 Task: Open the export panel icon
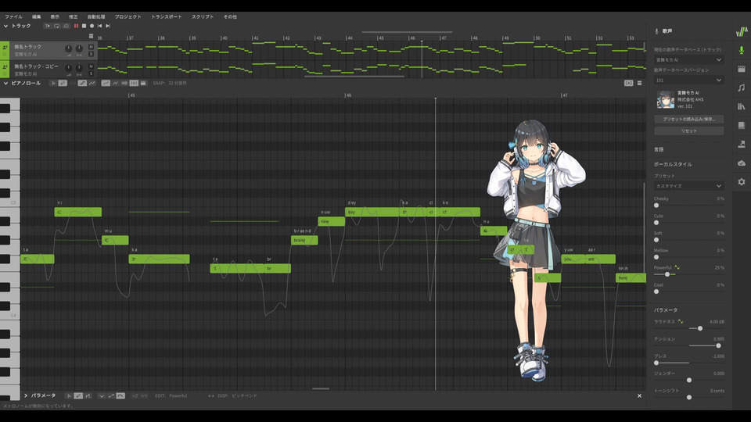coord(742,144)
